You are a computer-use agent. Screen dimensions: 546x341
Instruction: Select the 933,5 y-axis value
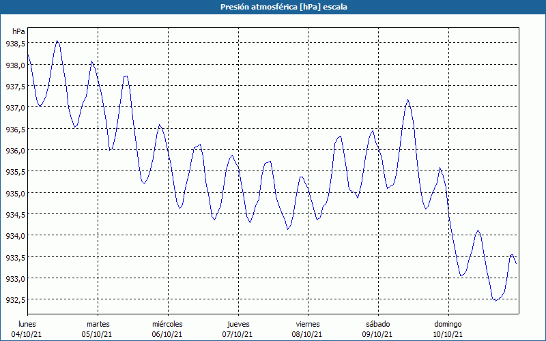[15, 257]
